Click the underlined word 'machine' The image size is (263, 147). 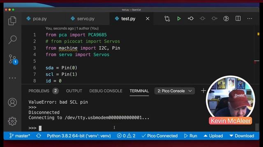pyautogui.click(x=68, y=48)
